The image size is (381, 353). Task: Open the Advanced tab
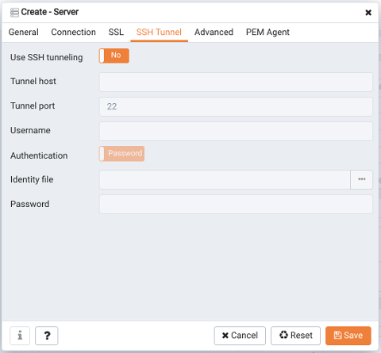[214, 32]
